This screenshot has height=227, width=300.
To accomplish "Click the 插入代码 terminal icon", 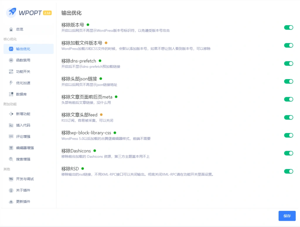I will point(11,125).
